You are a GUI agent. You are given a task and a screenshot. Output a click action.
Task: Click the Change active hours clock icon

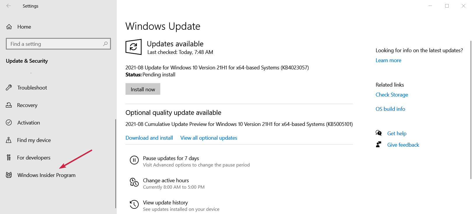pyautogui.click(x=134, y=182)
